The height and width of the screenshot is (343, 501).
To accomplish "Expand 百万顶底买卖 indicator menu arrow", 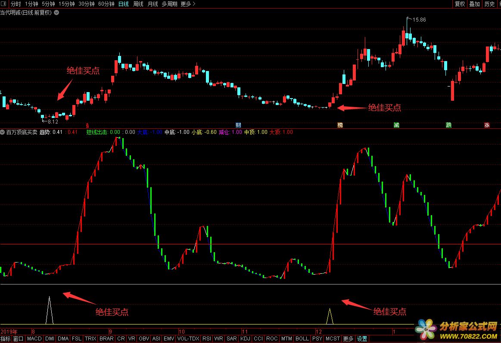I will 3,132.
